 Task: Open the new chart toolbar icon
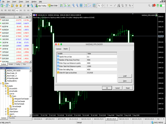pyautogui.click(x=2, y=5)
